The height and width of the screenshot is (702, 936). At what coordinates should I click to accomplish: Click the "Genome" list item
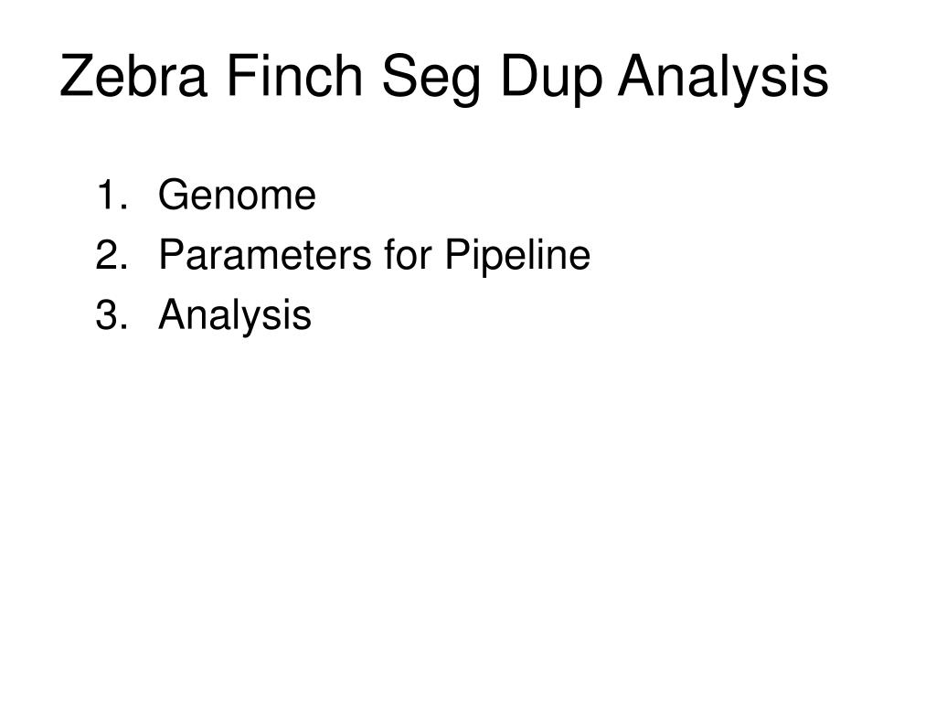point(237,196)
